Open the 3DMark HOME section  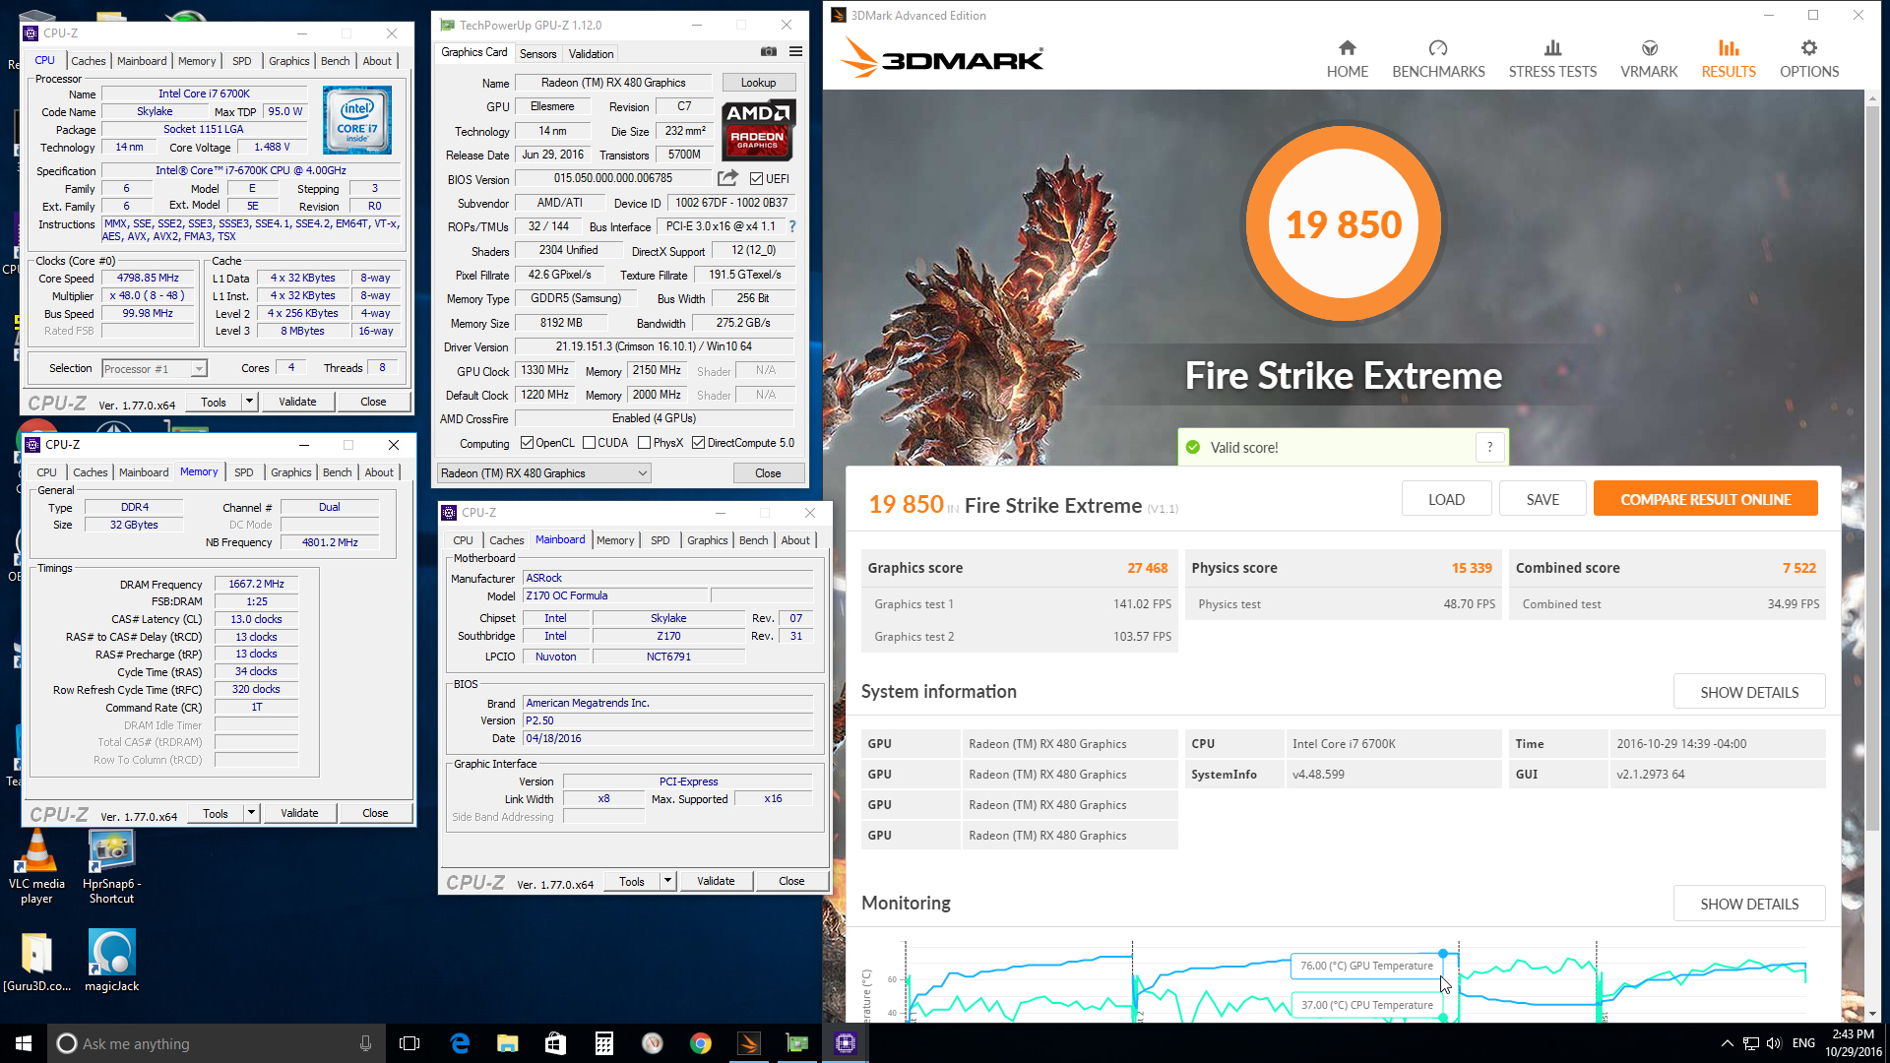(x=1347, y=59)
